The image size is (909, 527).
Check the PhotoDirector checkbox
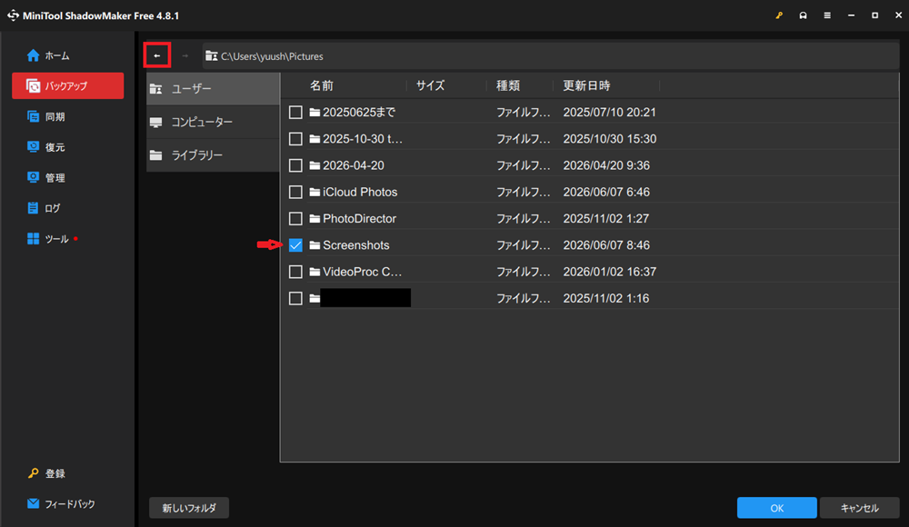point(295,219)
